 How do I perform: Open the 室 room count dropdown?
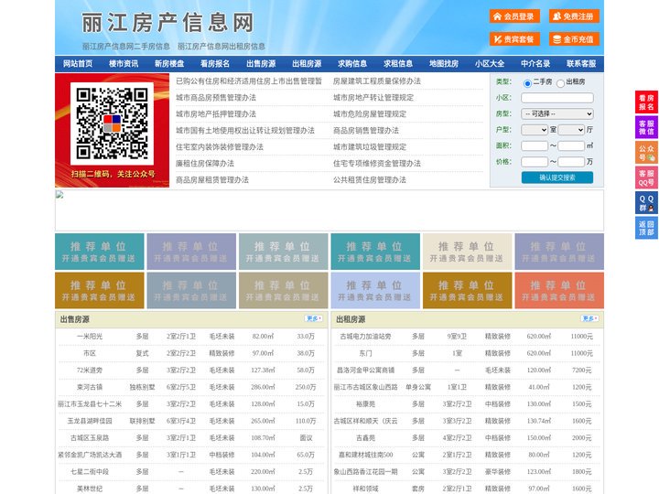point(535,130)
